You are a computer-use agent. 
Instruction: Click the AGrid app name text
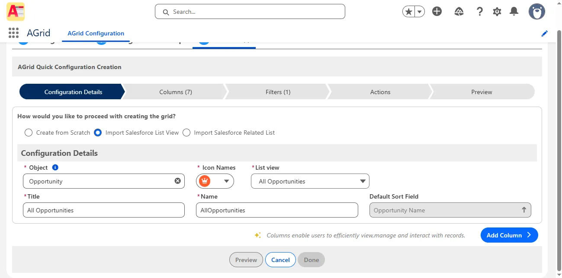[39, 33]
